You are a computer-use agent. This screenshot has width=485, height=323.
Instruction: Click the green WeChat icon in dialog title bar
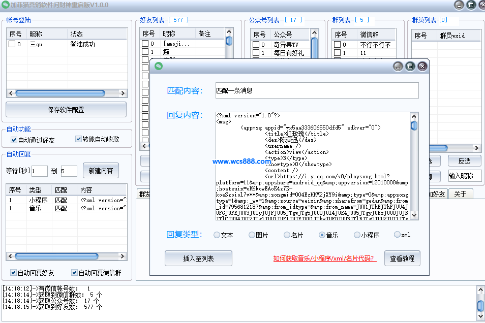159,67
